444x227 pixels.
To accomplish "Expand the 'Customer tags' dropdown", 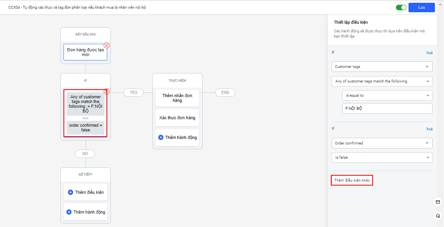I will click(382, 67).
